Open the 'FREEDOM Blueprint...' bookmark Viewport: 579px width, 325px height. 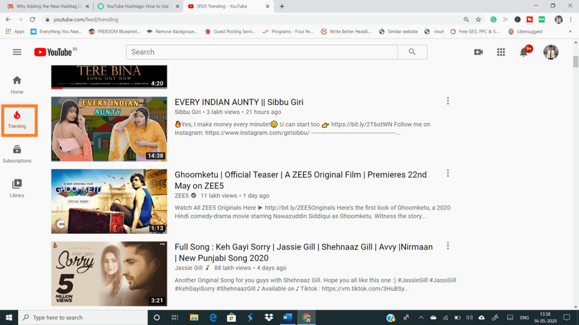point(114,32)
